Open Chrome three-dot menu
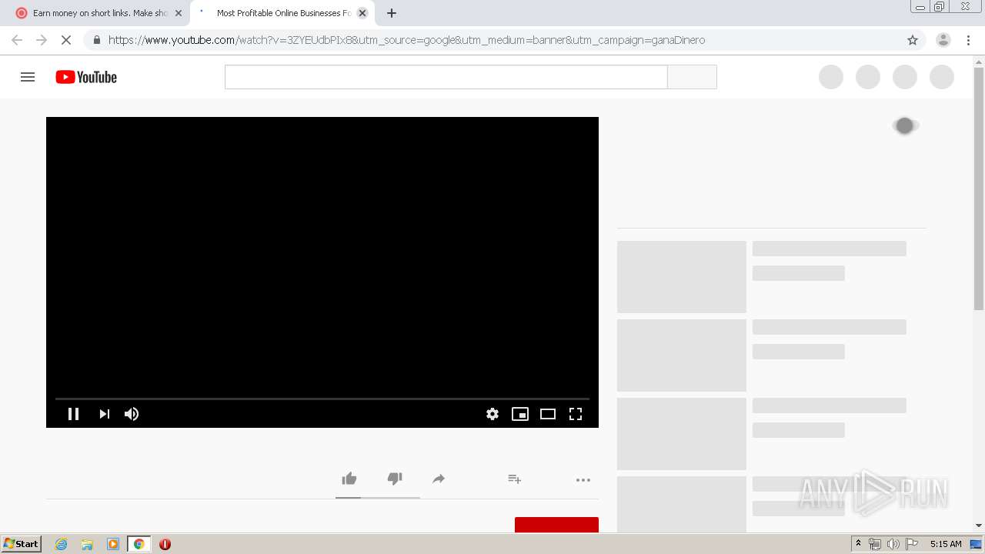Screen dimensions: 985x554 point(968,40)
